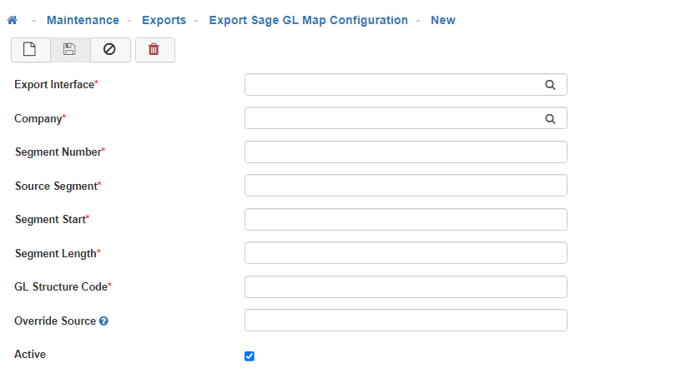
Task: Open Export Sage GL Map Configuration link
Action: click(x=308, y=20)
